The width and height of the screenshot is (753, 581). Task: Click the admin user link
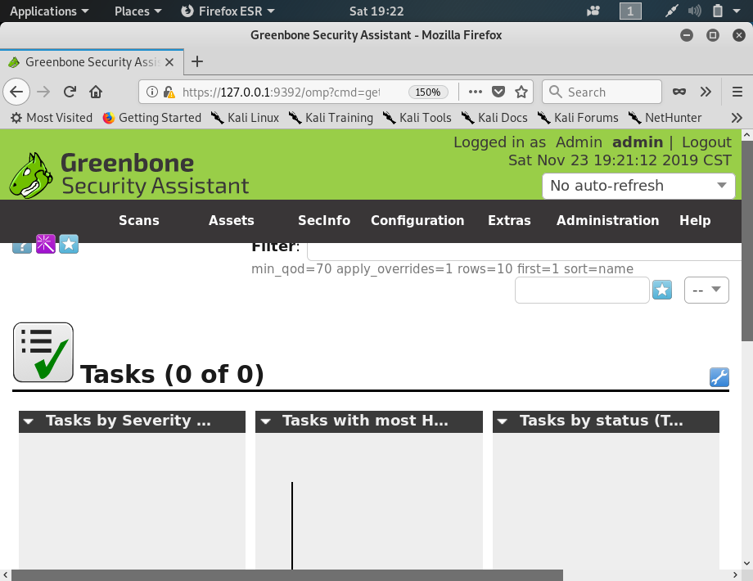638,142
